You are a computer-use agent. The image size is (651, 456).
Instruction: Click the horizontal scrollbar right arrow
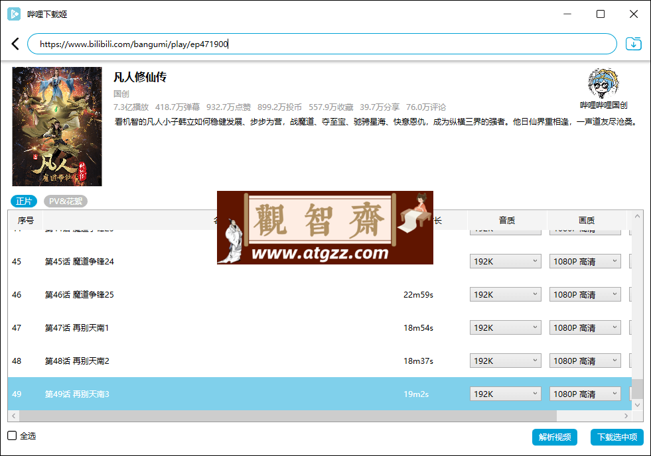pyautogui.click(x=626, y=416)
